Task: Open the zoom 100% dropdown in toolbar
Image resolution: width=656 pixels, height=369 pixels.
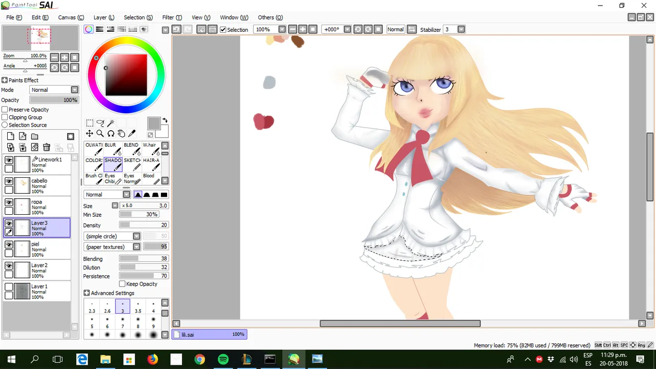Action: click(x=282, y=30)
